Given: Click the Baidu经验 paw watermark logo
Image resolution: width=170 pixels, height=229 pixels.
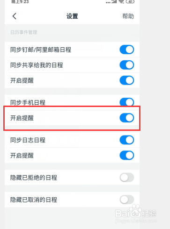Looking at the screenshot, I should (x=136, y=212).
